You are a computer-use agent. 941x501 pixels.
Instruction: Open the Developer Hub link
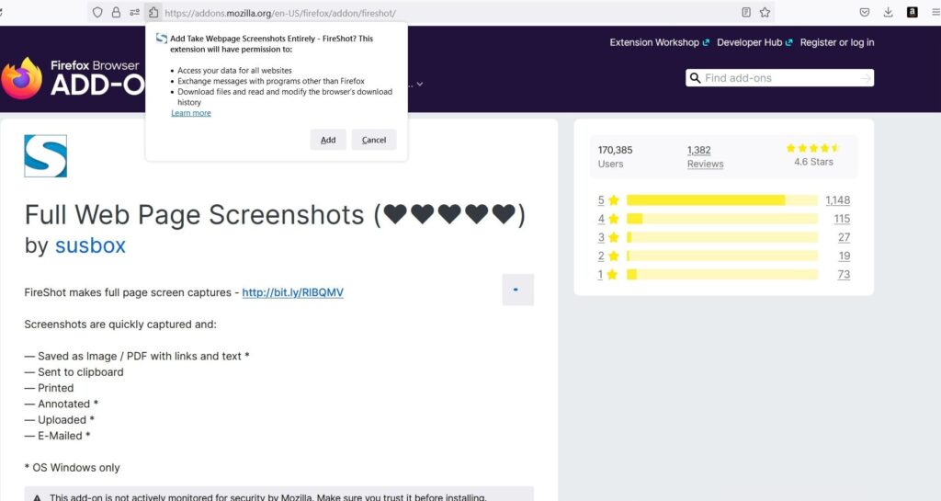[x=754, y=42]
